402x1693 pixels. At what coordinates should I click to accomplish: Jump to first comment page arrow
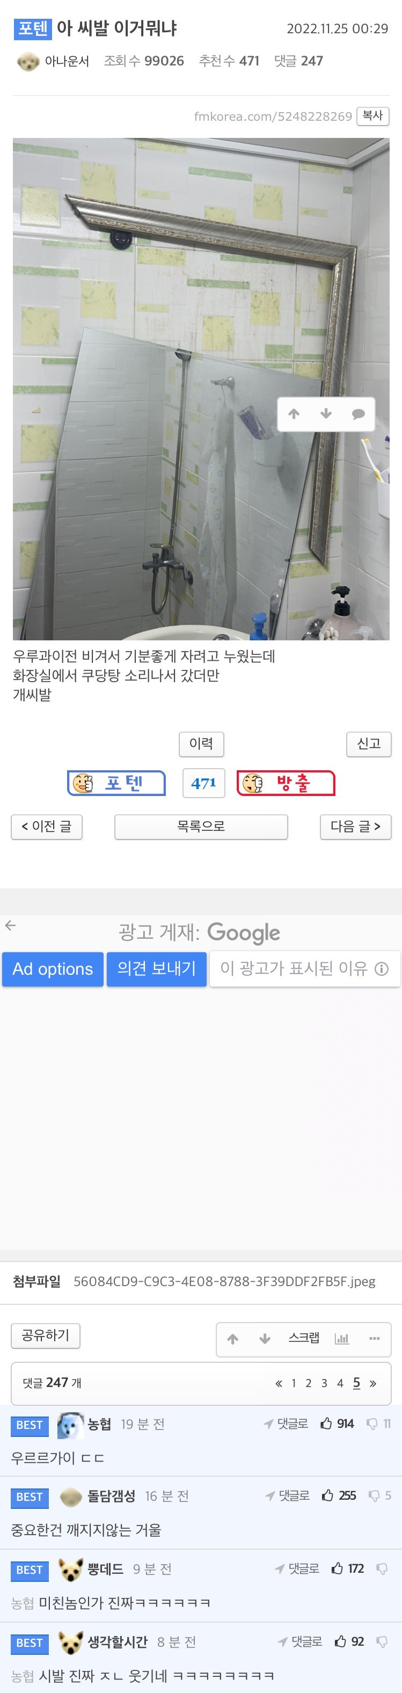point(279,1383)
